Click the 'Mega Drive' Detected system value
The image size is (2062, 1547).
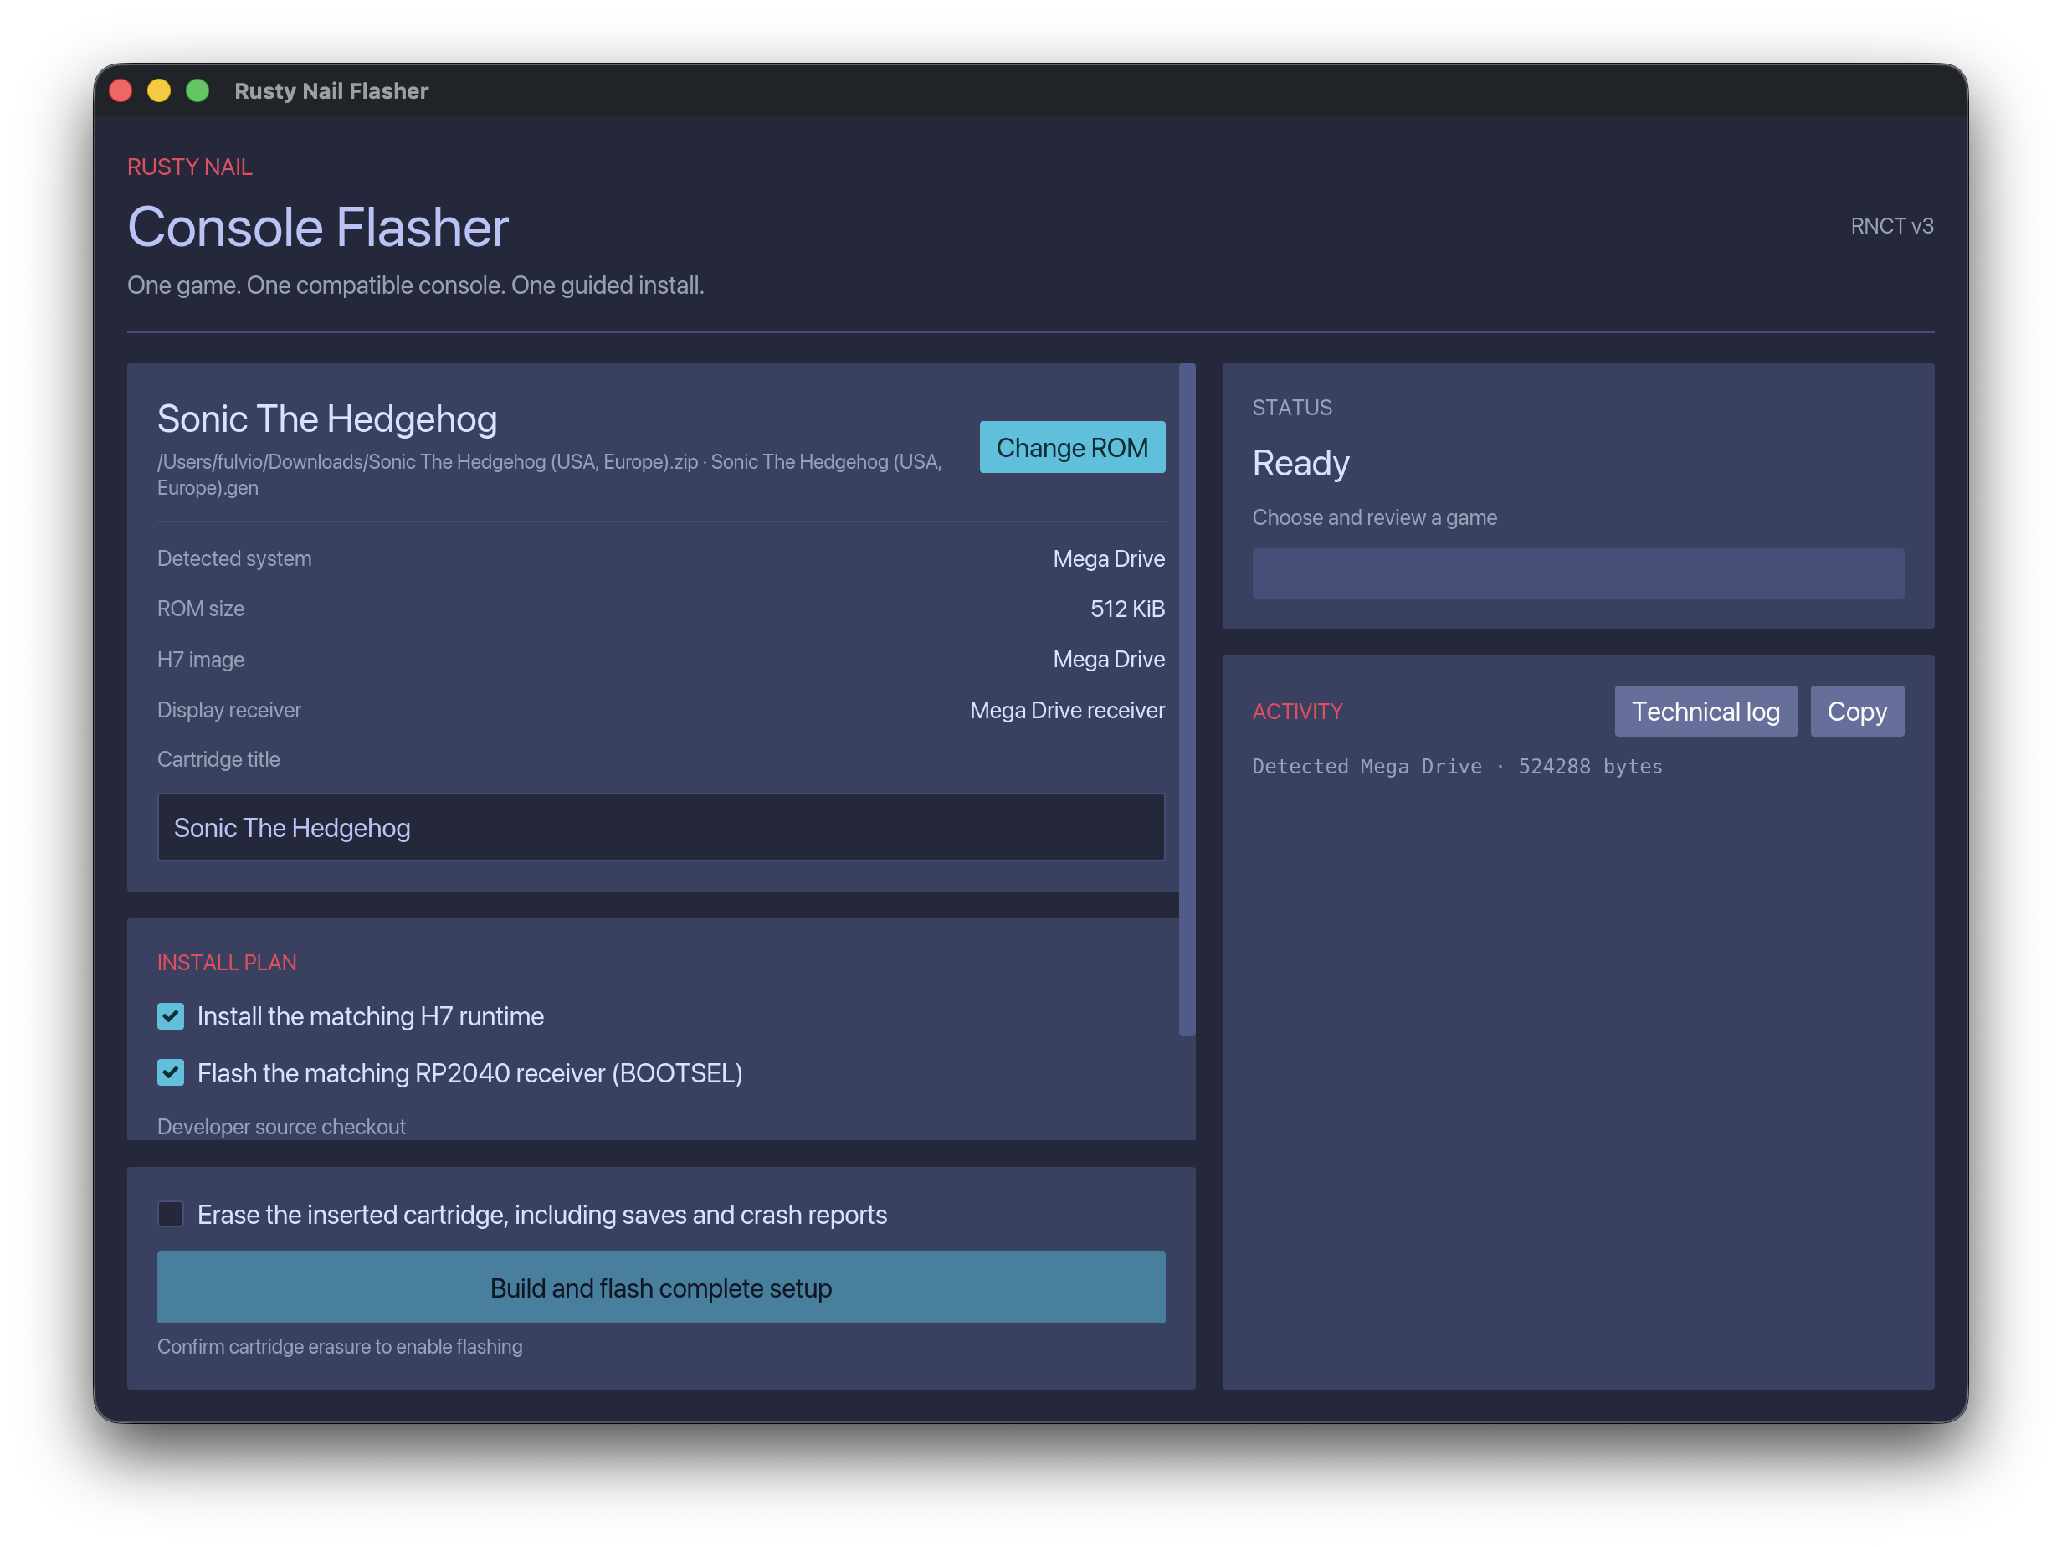(1110, 558)
